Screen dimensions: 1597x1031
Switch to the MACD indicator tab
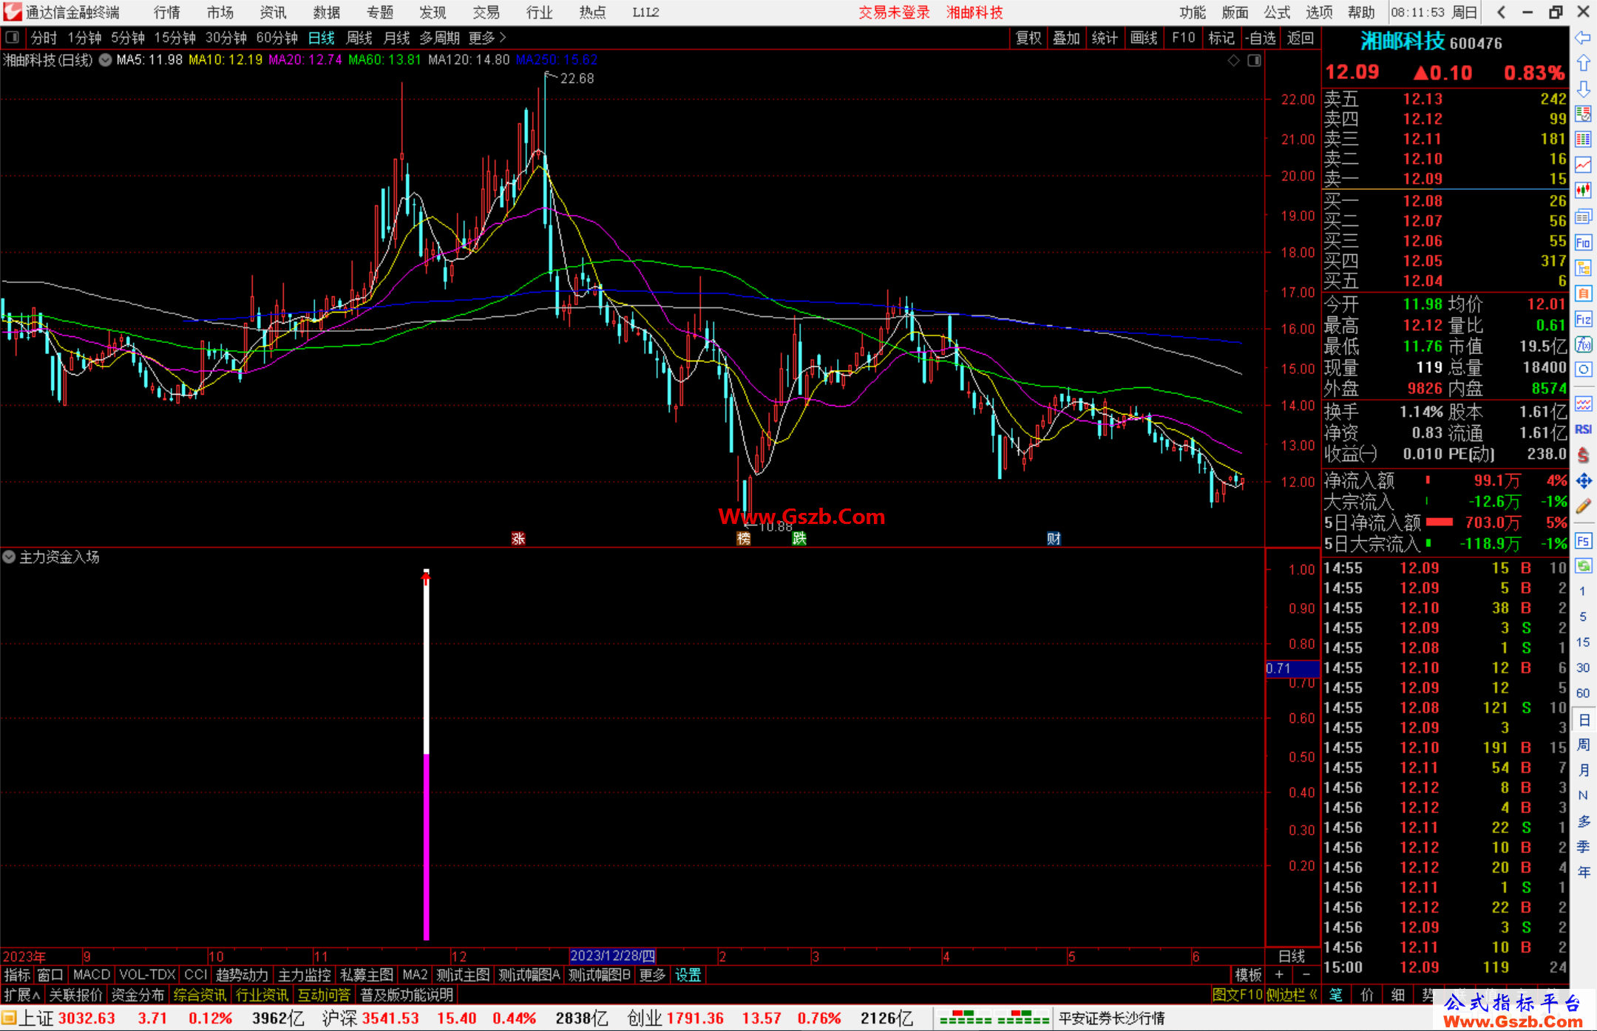[92, 975]
